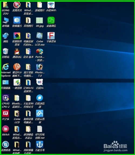
Task: Click the 可写经验材料.txt text file
Action: tap(40, 129)
